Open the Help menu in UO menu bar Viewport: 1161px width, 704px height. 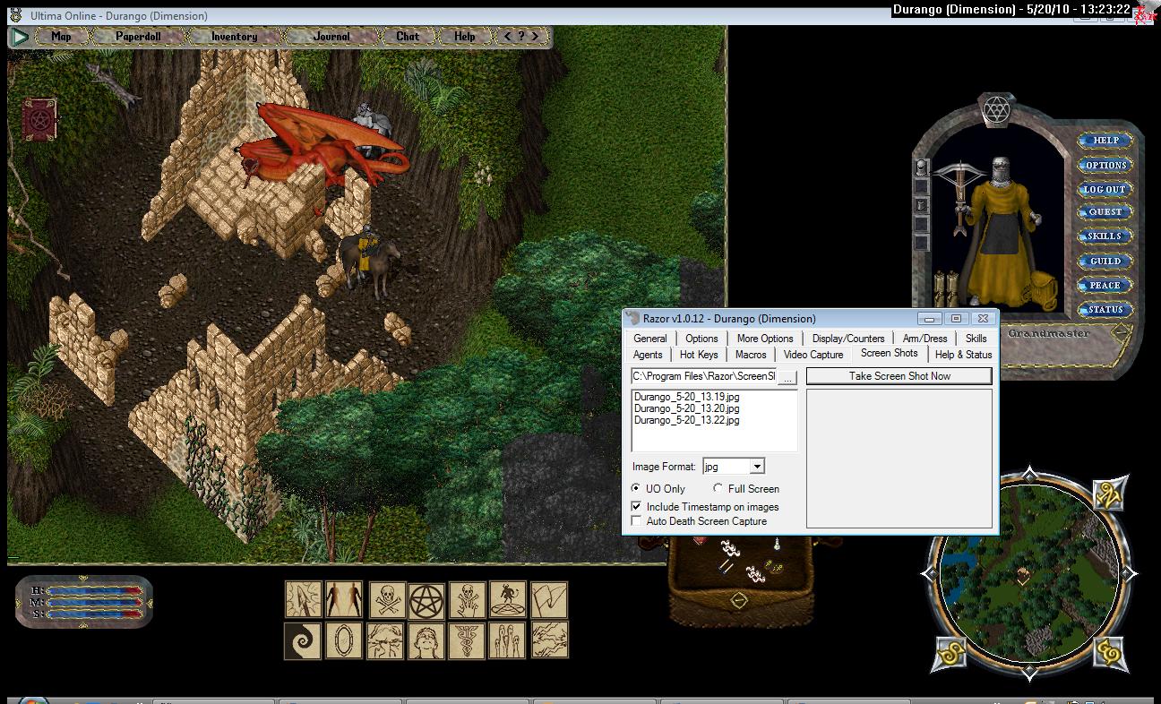464,37
